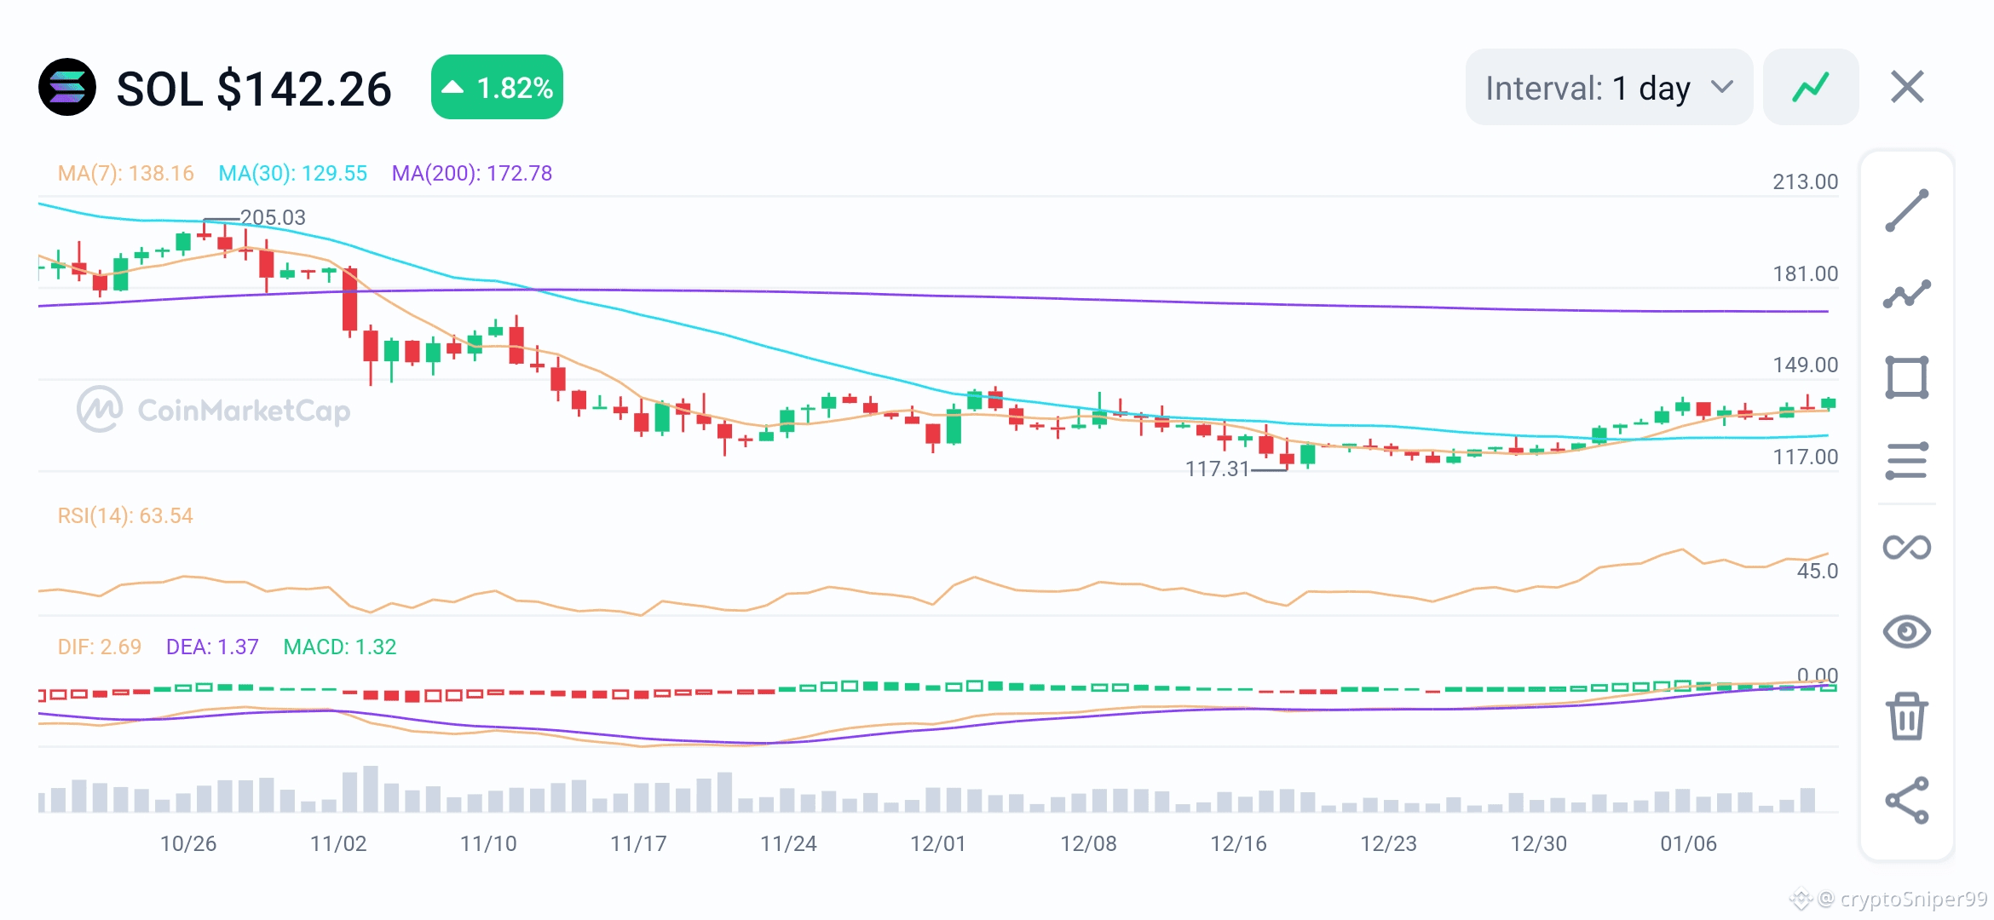
Task: Select the trend line drawing tool
Action: coord(1906,210)
